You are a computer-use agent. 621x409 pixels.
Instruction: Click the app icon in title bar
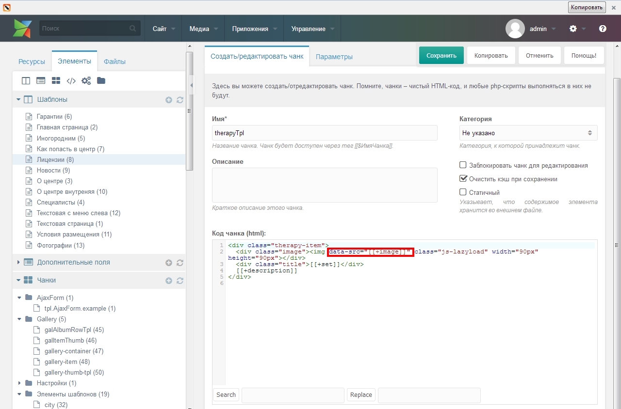tap(7, 7)
